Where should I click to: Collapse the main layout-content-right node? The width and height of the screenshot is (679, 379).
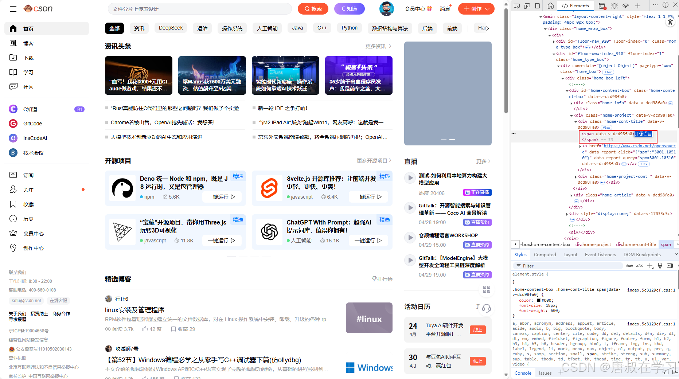pyautogui.click(x=541, y=16)
